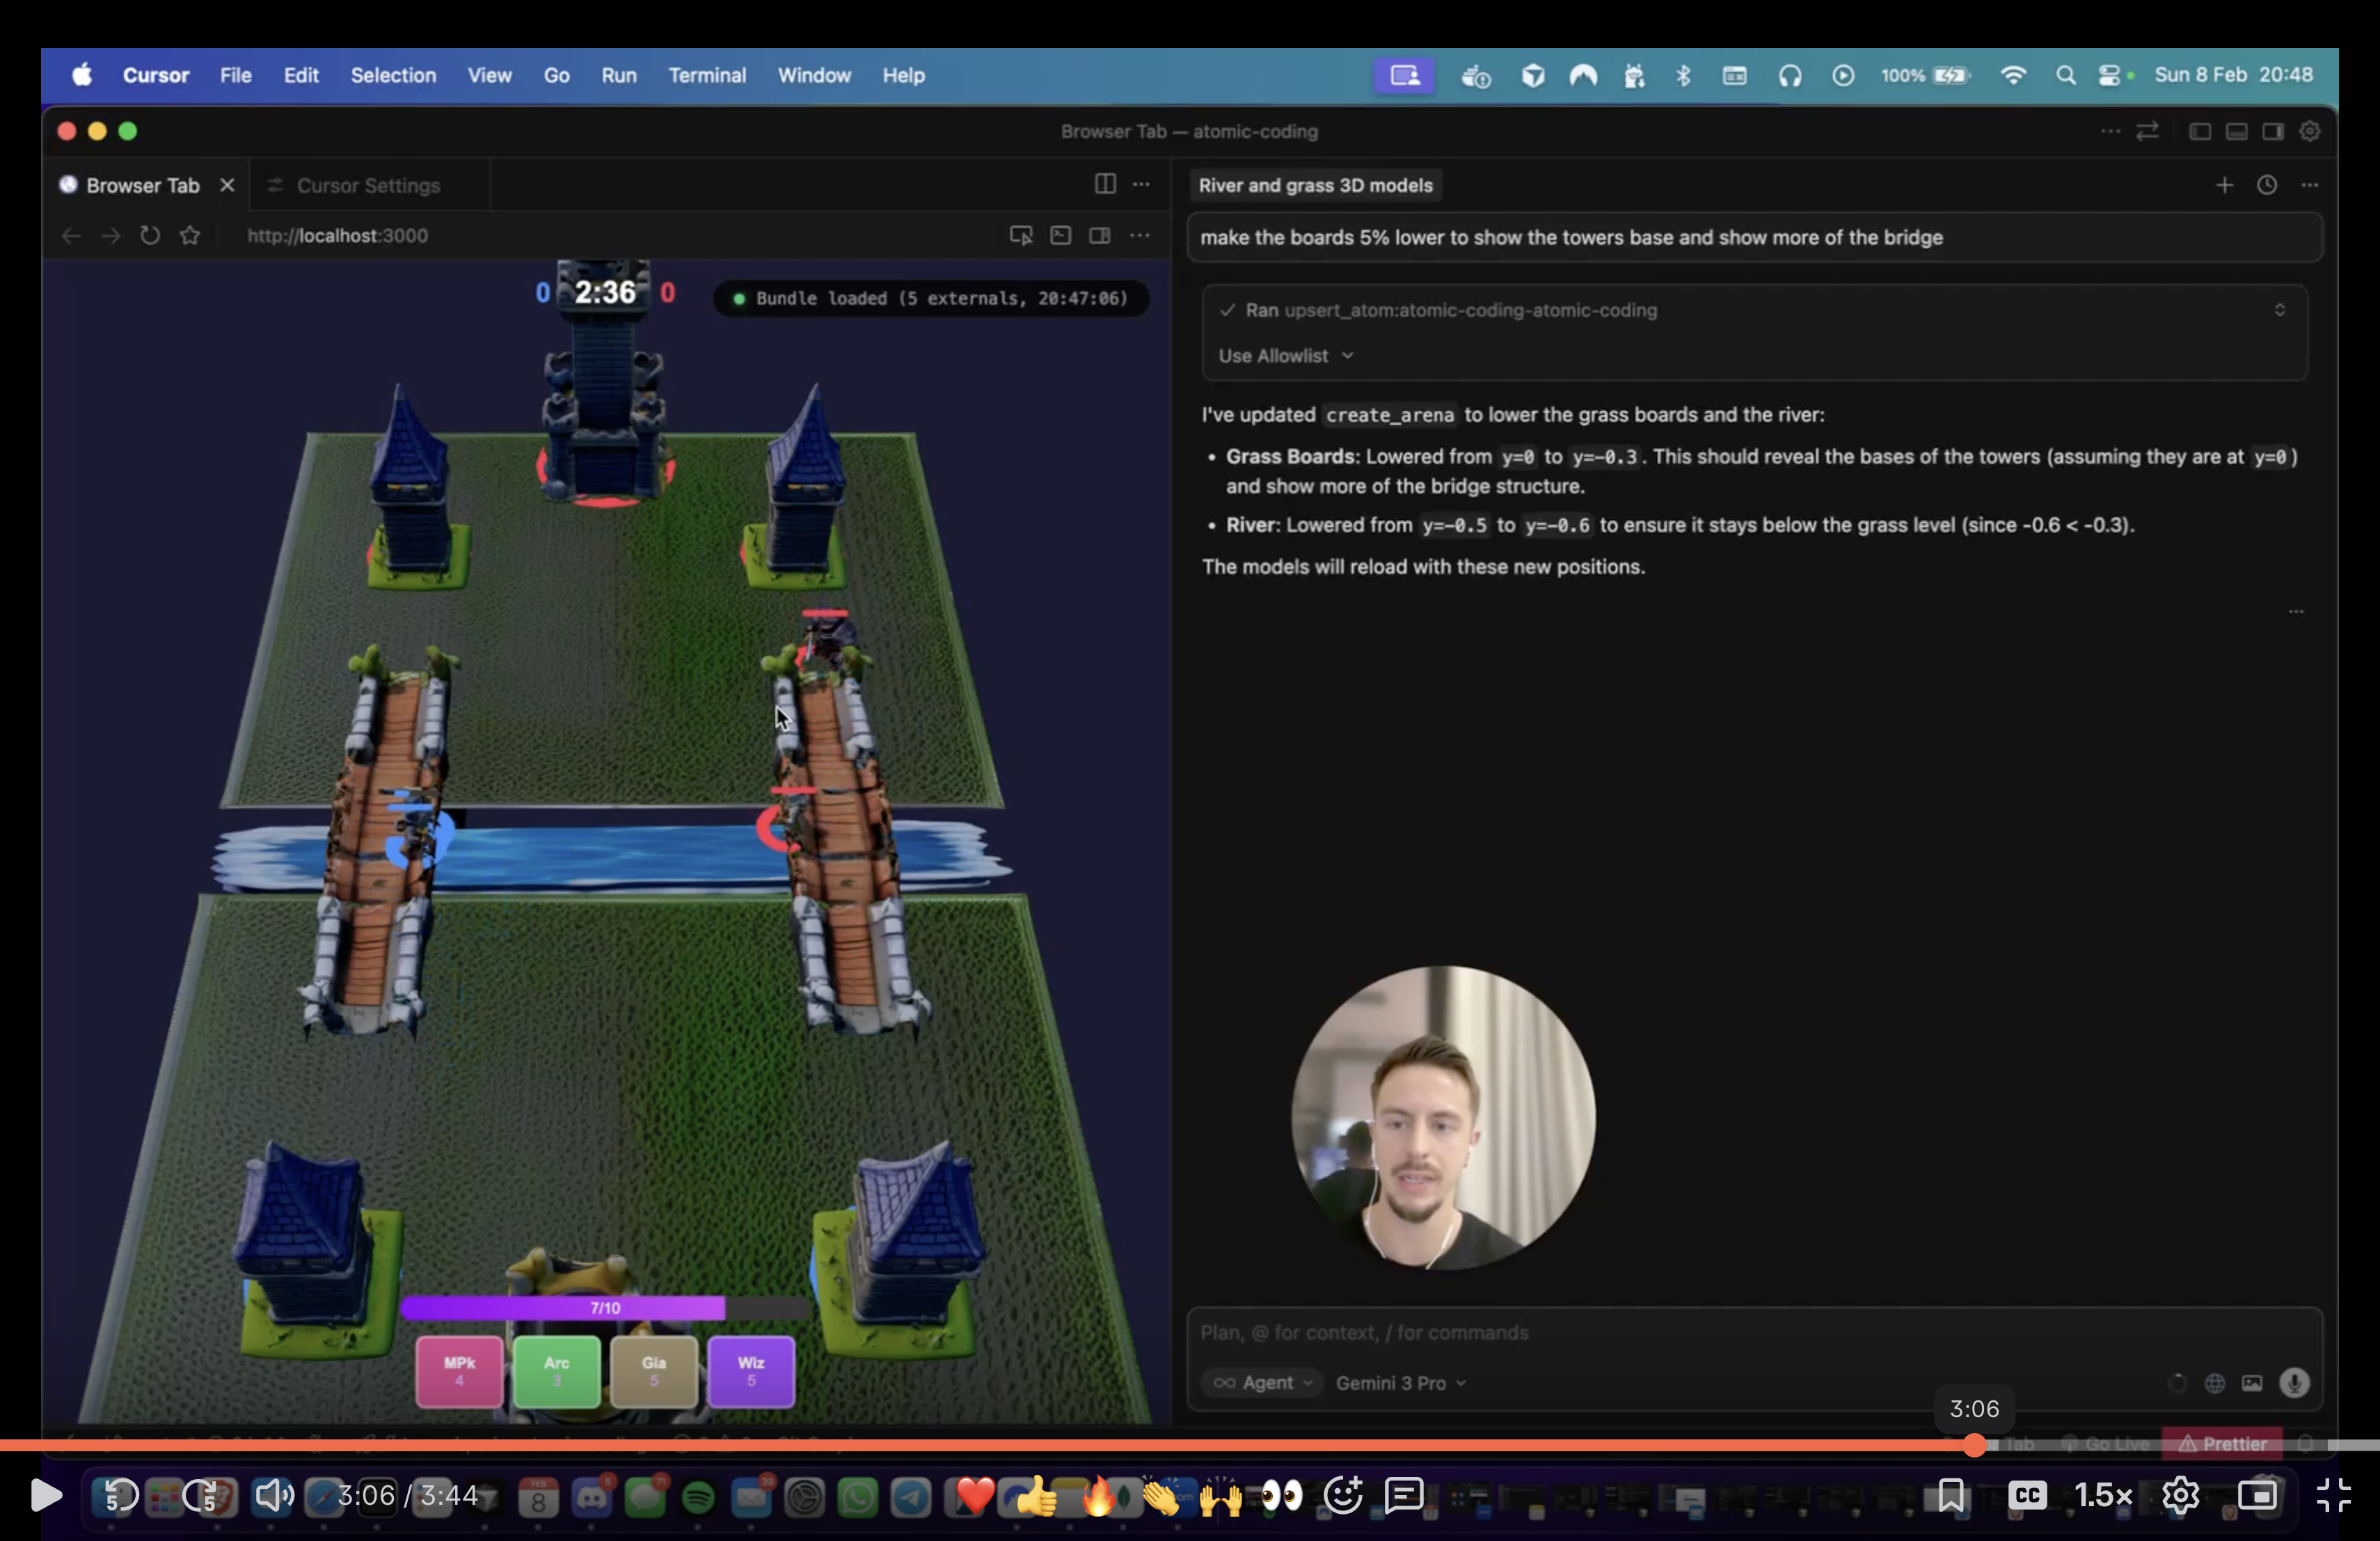2380x1541 pixels.
Task: Select the Wiz card
Action: click(750, 1371)
